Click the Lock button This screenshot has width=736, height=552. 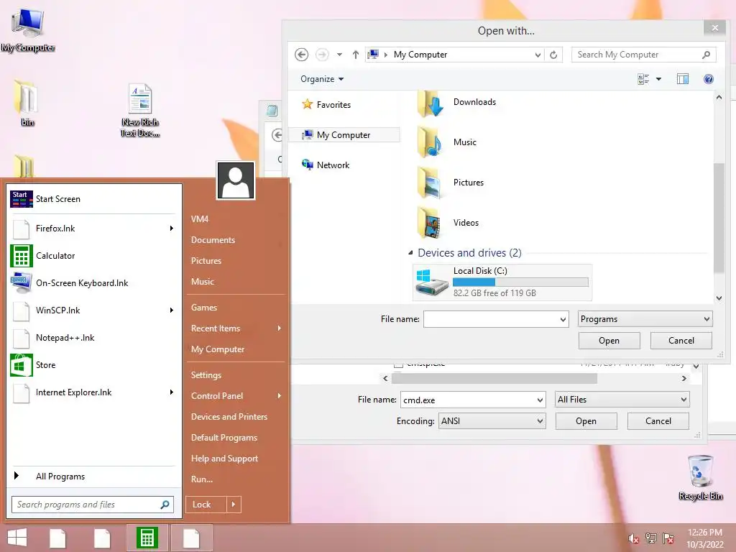[x=206, y=505]
